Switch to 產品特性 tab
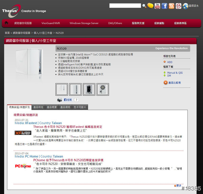Image resolution: width=203 pixels, height=194 pixels. (x=38, y=107)
